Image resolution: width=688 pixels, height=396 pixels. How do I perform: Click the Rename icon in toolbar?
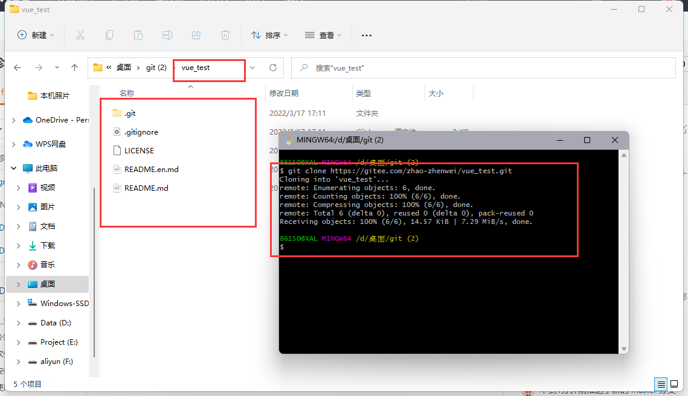tap(167, 35)
